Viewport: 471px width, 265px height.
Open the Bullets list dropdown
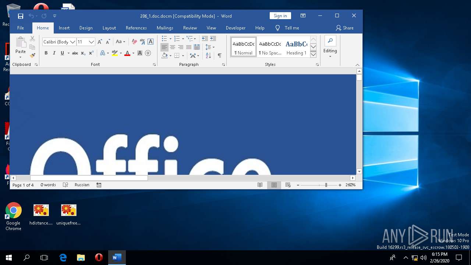tap(170, 39)
